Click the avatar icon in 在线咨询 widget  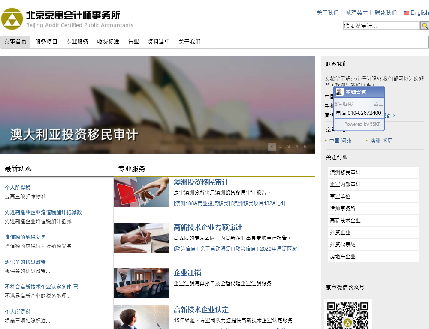coord(340,92)
